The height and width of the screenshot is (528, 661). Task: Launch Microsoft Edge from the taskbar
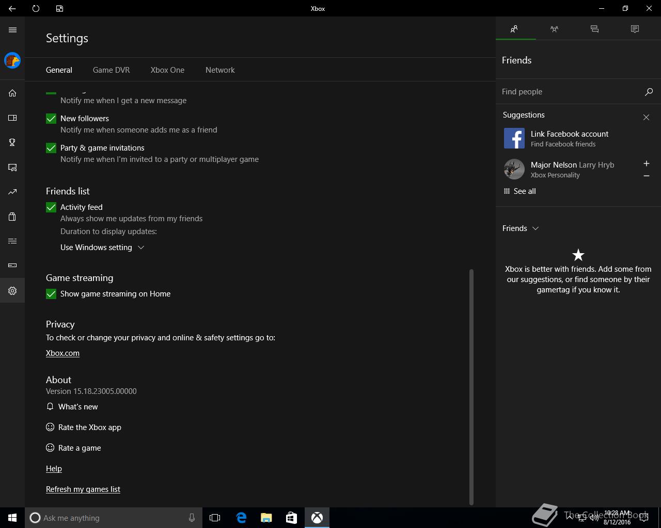point(241,518)
